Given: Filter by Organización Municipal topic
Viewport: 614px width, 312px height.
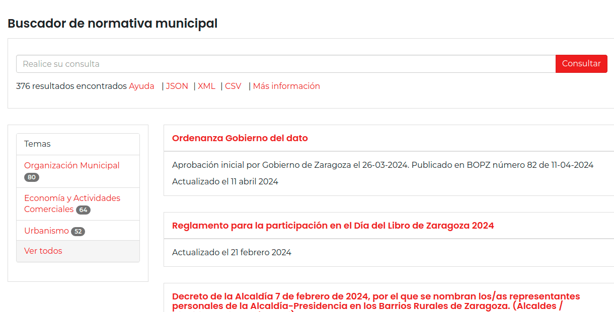Looking at the screenshot, I should (x=71, y=165).
